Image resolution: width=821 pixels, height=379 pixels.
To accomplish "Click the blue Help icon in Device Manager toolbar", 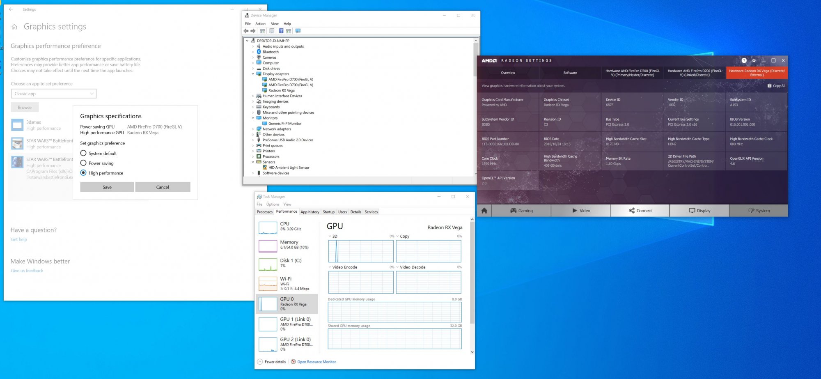I will 281,31.
